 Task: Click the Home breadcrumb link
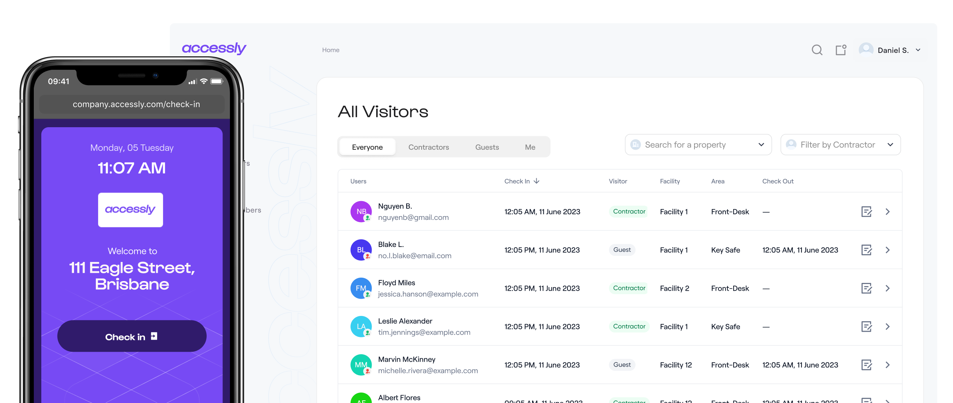pyautogui.click(x=331, y=50)
